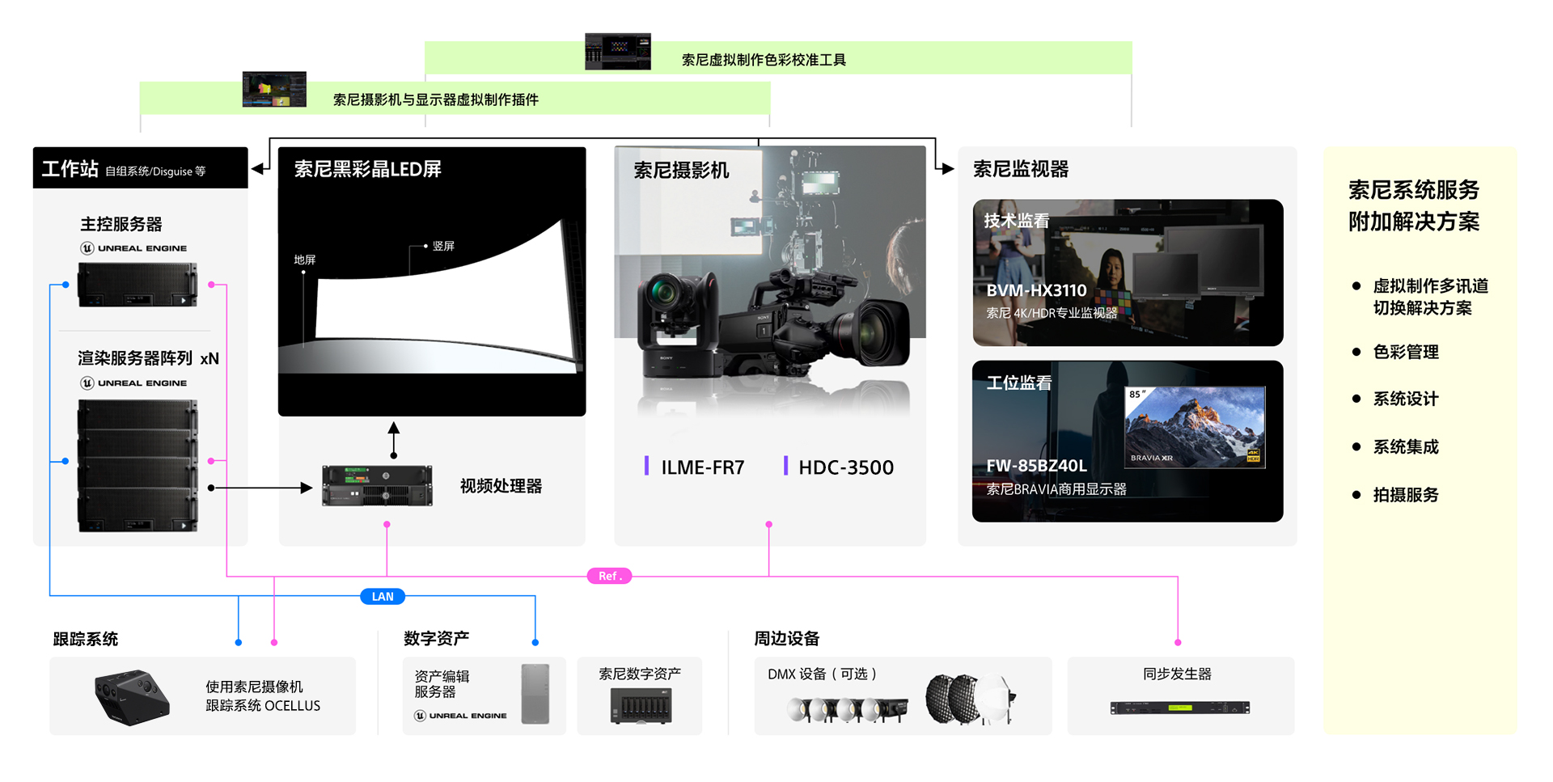Viewport: 1553px width, 782px height.
Task: Select the render server array rack stack
Action: 138,465
